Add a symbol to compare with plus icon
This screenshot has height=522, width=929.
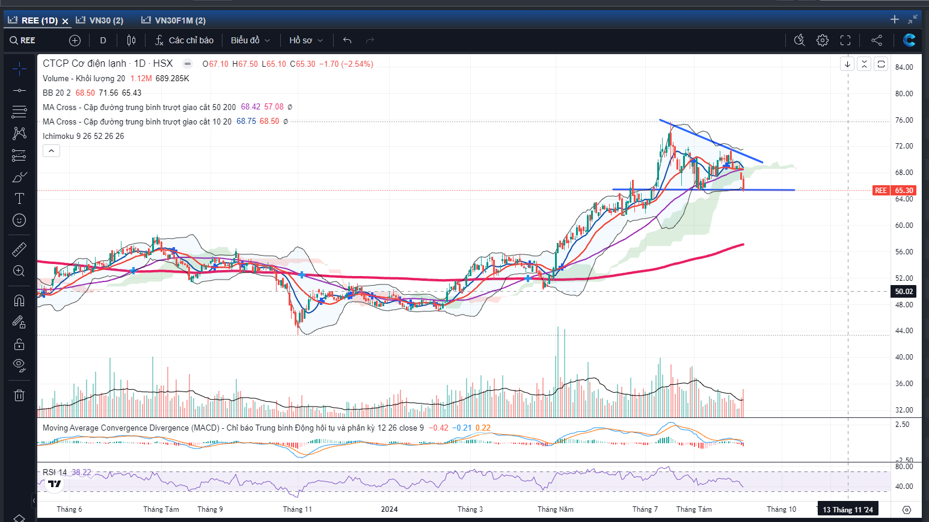coord(75,40)
